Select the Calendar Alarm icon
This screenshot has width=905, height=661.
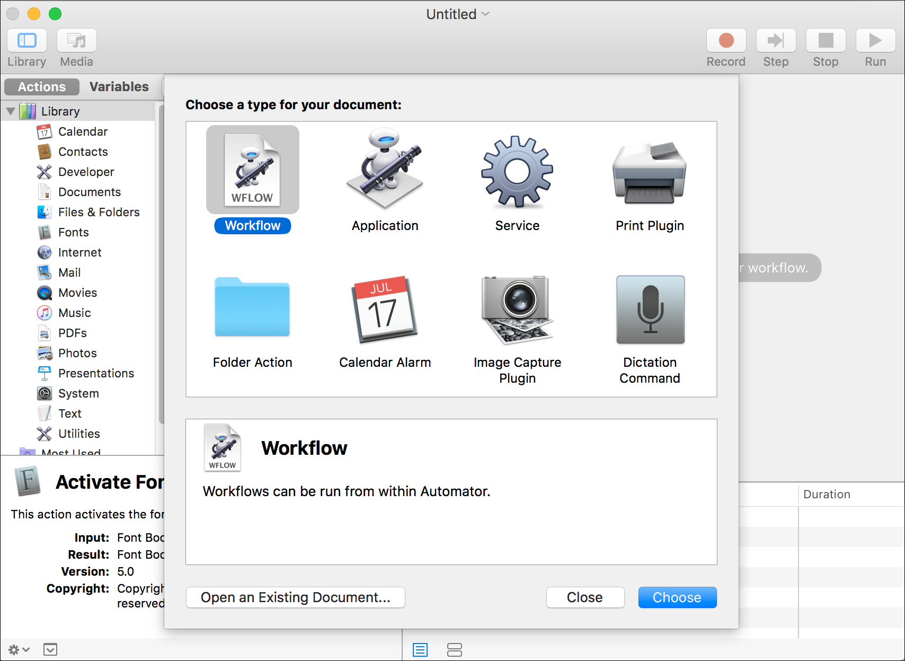(x=385, y=309)
